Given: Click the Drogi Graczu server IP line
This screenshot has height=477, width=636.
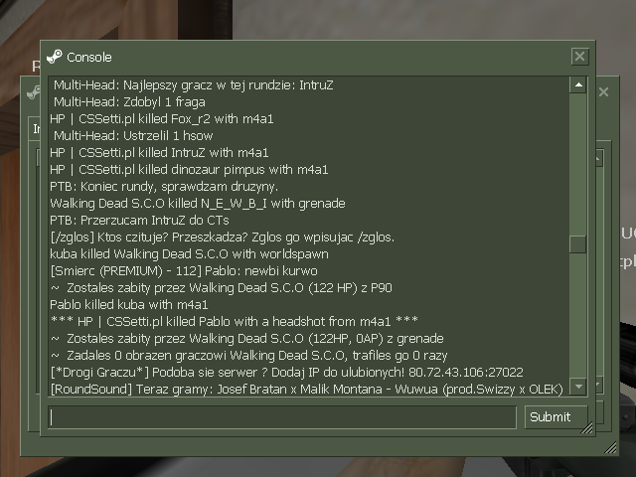Looking at the screenshot, I should pos(287,372).
